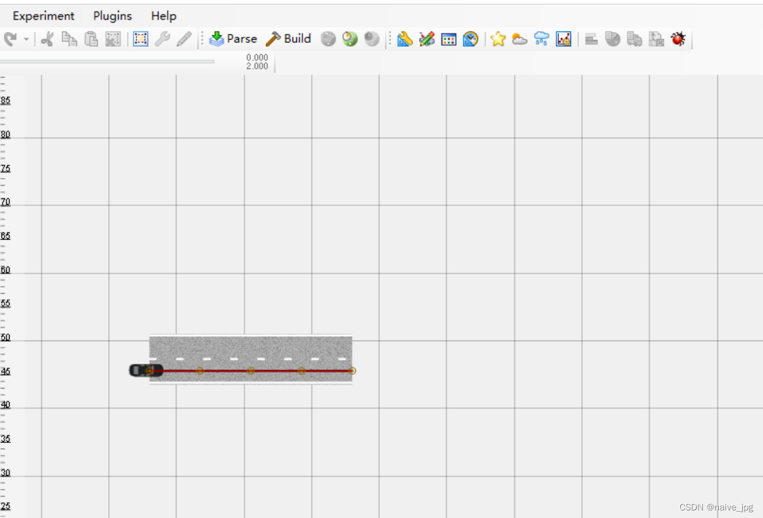Click the Redo arrow icon
This screenshot has width=763, height=518.
point(11,39)
